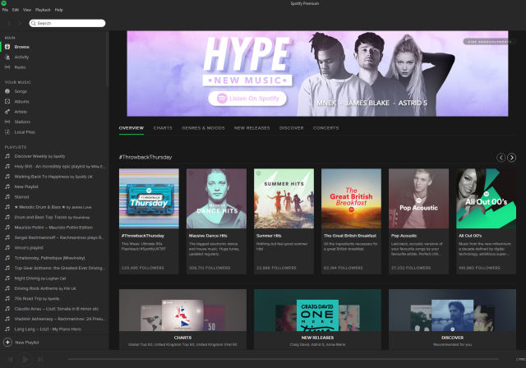Click into the Search field
The image size is (526, 368).
(x=67, y=23)
